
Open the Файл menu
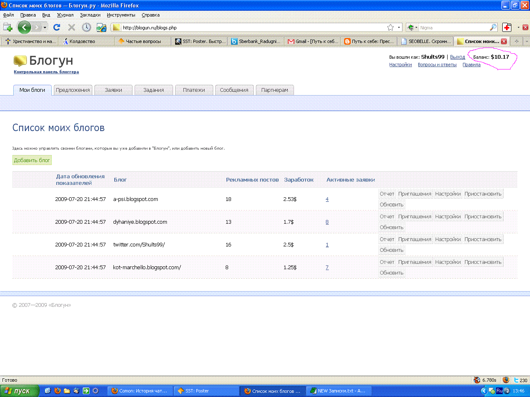tap(8, 15)
